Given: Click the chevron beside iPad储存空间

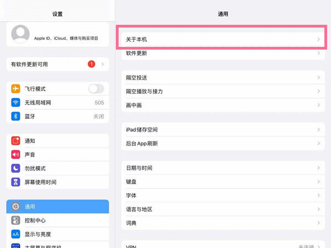Looking at the screenshot, I should point(318,130).
